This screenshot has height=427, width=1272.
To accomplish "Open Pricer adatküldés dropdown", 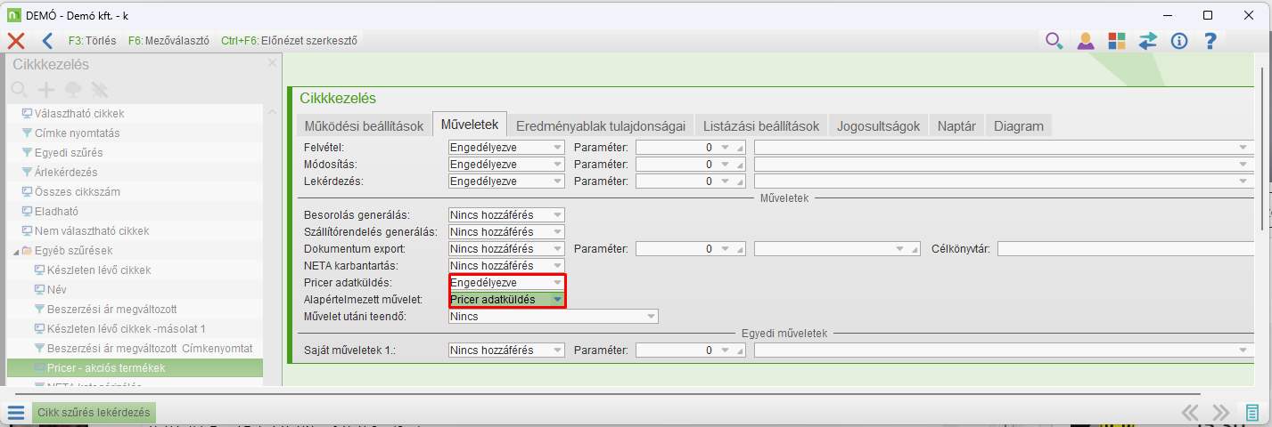I will click(506, 283).
